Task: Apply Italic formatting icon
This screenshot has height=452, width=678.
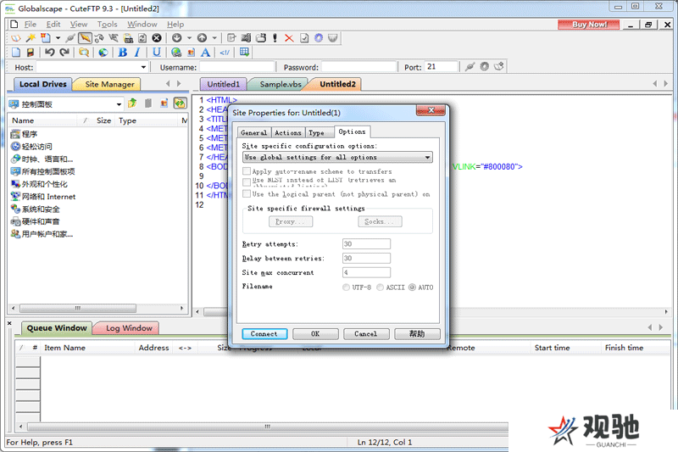Action: [137, 53]
